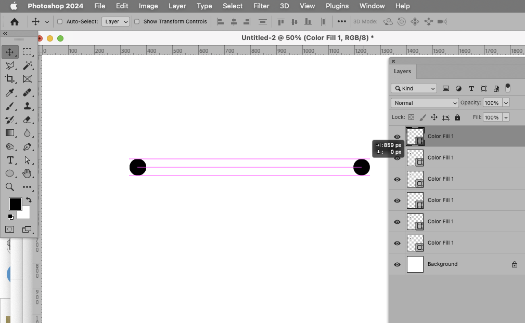Open the Kind filter dropdown
Screen dimensions: 525x323
click(414, 88)
